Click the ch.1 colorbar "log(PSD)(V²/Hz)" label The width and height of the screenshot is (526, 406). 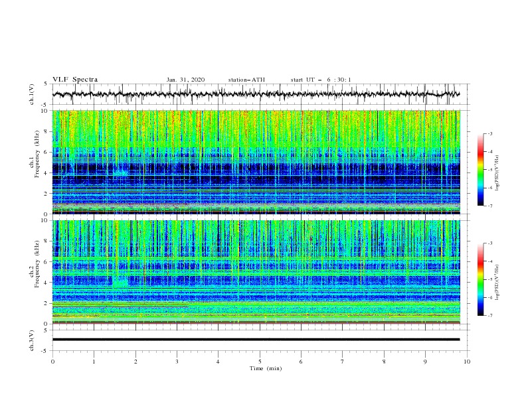tap(497, 173)
